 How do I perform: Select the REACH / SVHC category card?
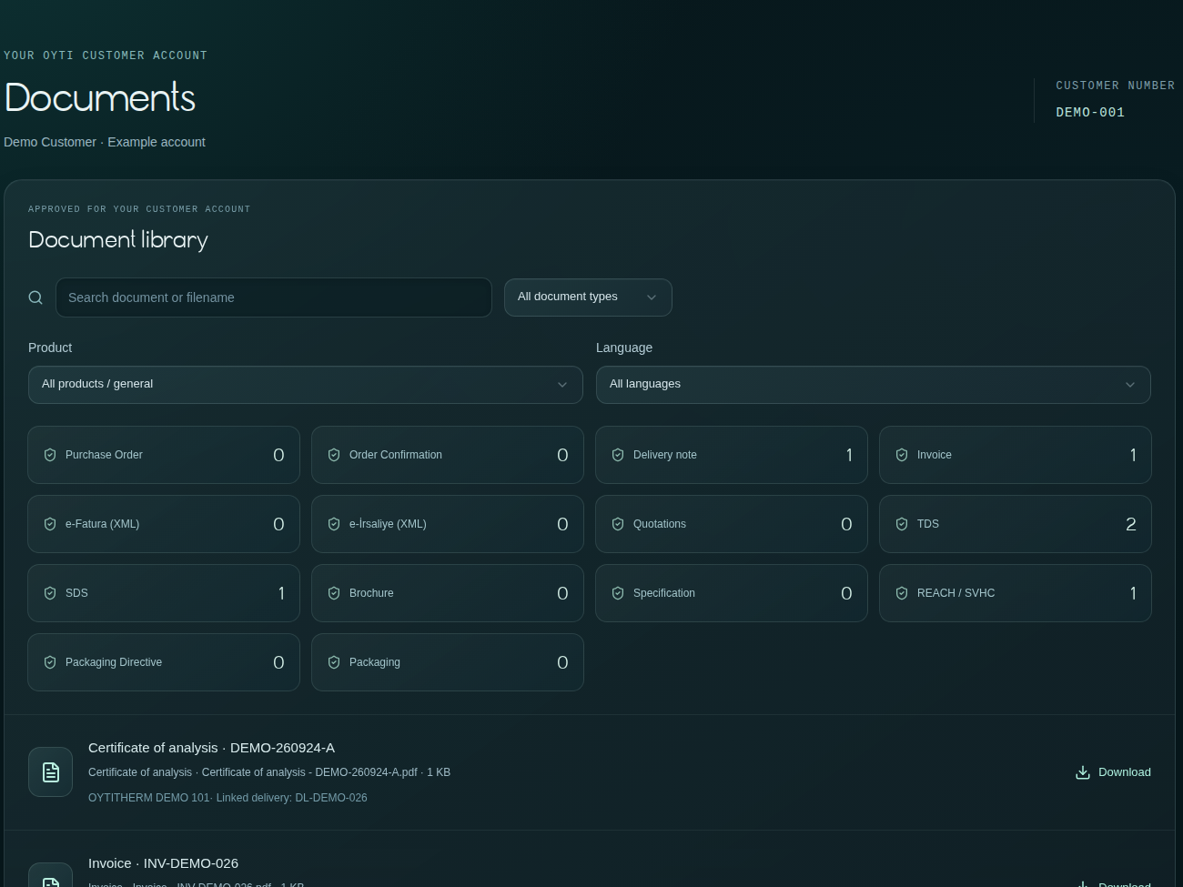pos(1016,593)
